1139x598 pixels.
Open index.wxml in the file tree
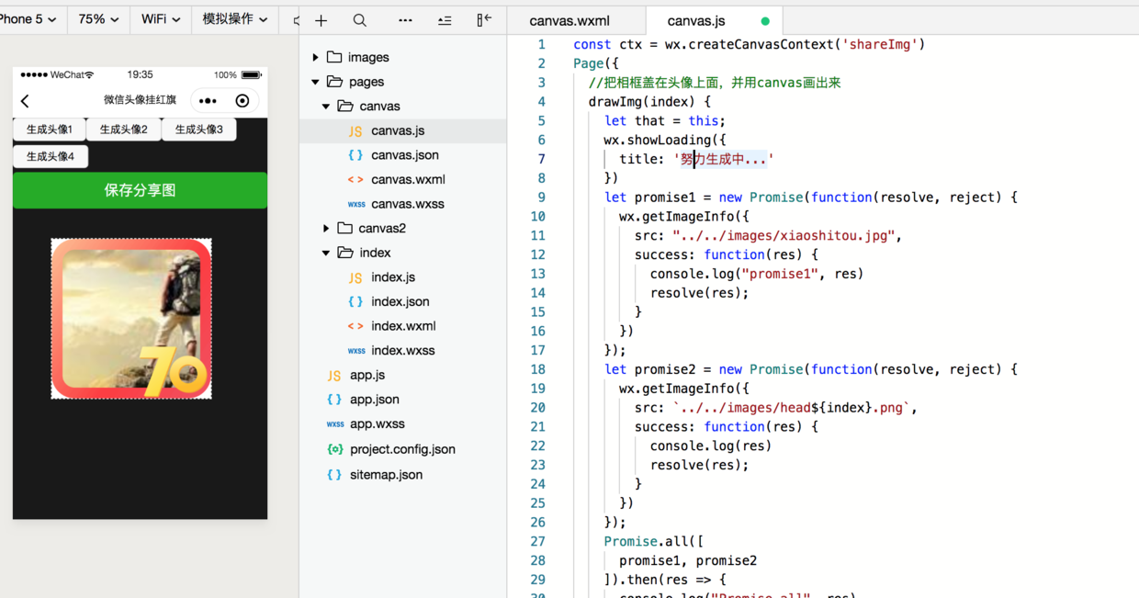pyautogui.click(x=403, y=326)
